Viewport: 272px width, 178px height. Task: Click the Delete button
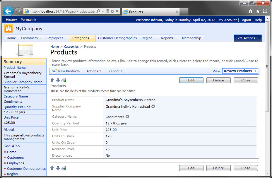[218, 80]
